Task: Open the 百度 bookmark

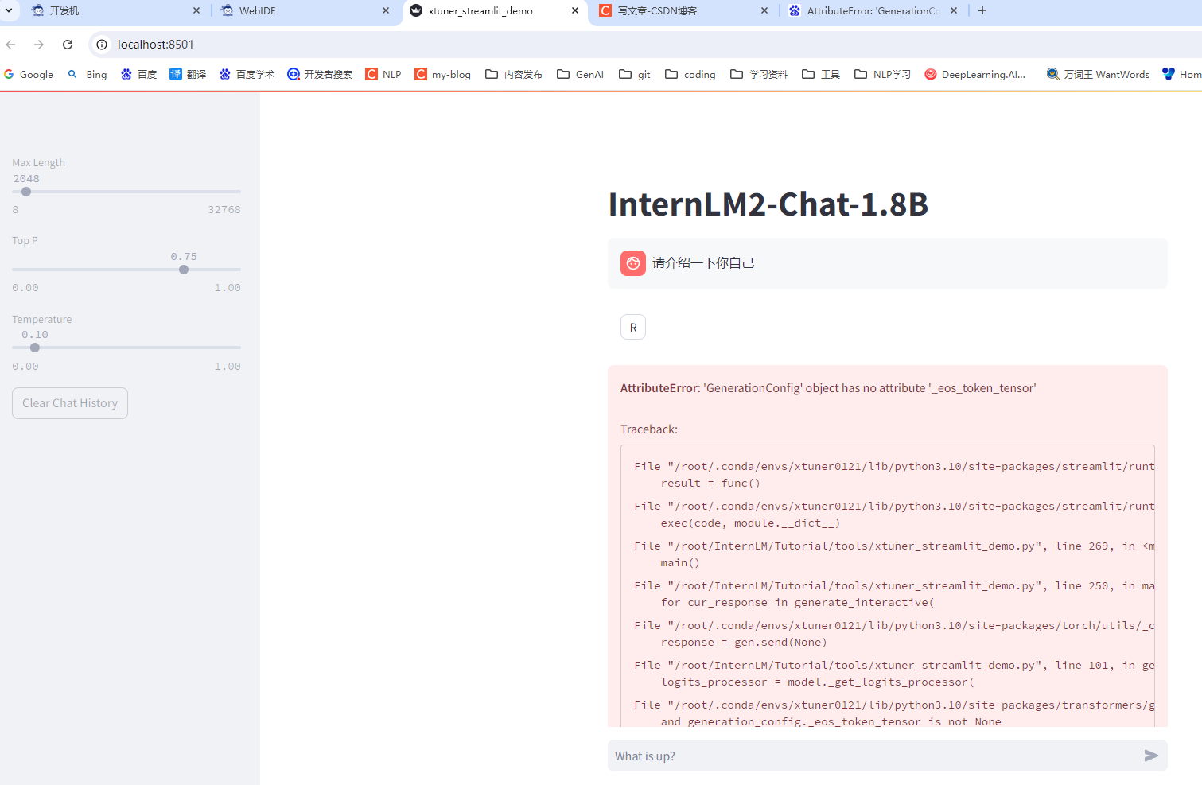Action: click(138, 74)
